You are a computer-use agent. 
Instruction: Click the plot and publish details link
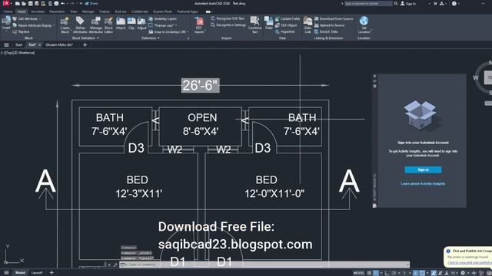470,263
